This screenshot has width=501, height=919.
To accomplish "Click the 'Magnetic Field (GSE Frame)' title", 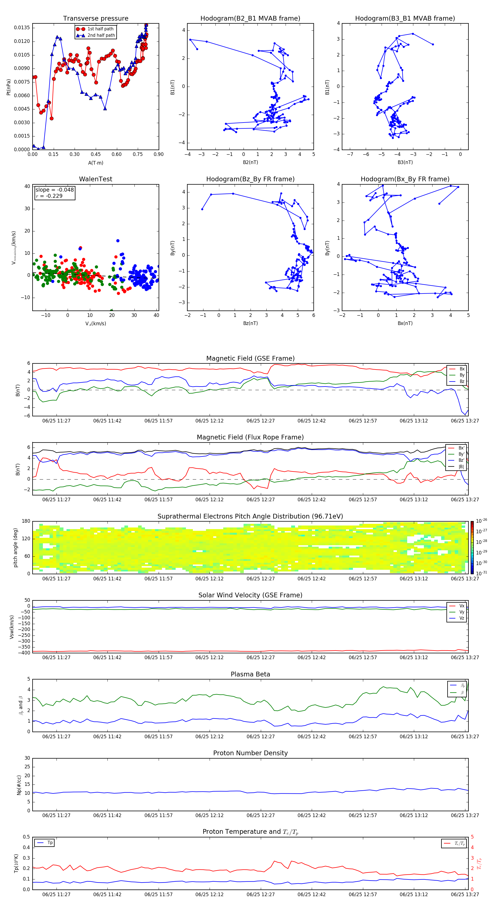I will 250,358.
